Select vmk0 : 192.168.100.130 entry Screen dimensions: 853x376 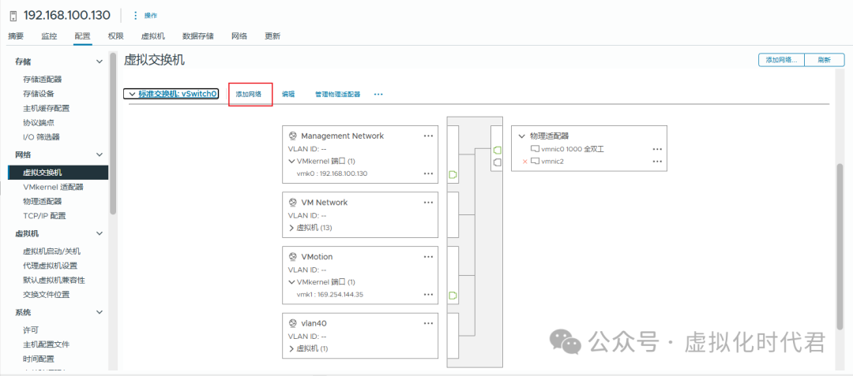click(332, 173)
